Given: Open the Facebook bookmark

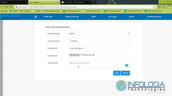Looking at the screenshot, I should coord(4,11).
